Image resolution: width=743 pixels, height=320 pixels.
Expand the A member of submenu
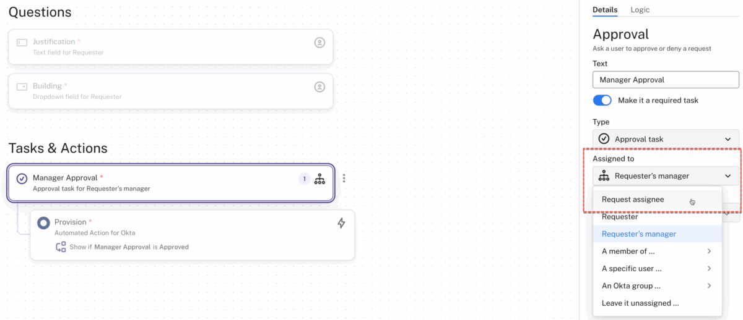(x=709, y=251)
